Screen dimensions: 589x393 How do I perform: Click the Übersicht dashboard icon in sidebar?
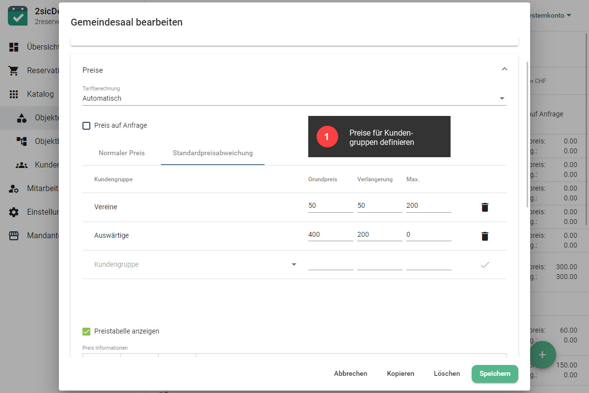click(x=14, y=47)
